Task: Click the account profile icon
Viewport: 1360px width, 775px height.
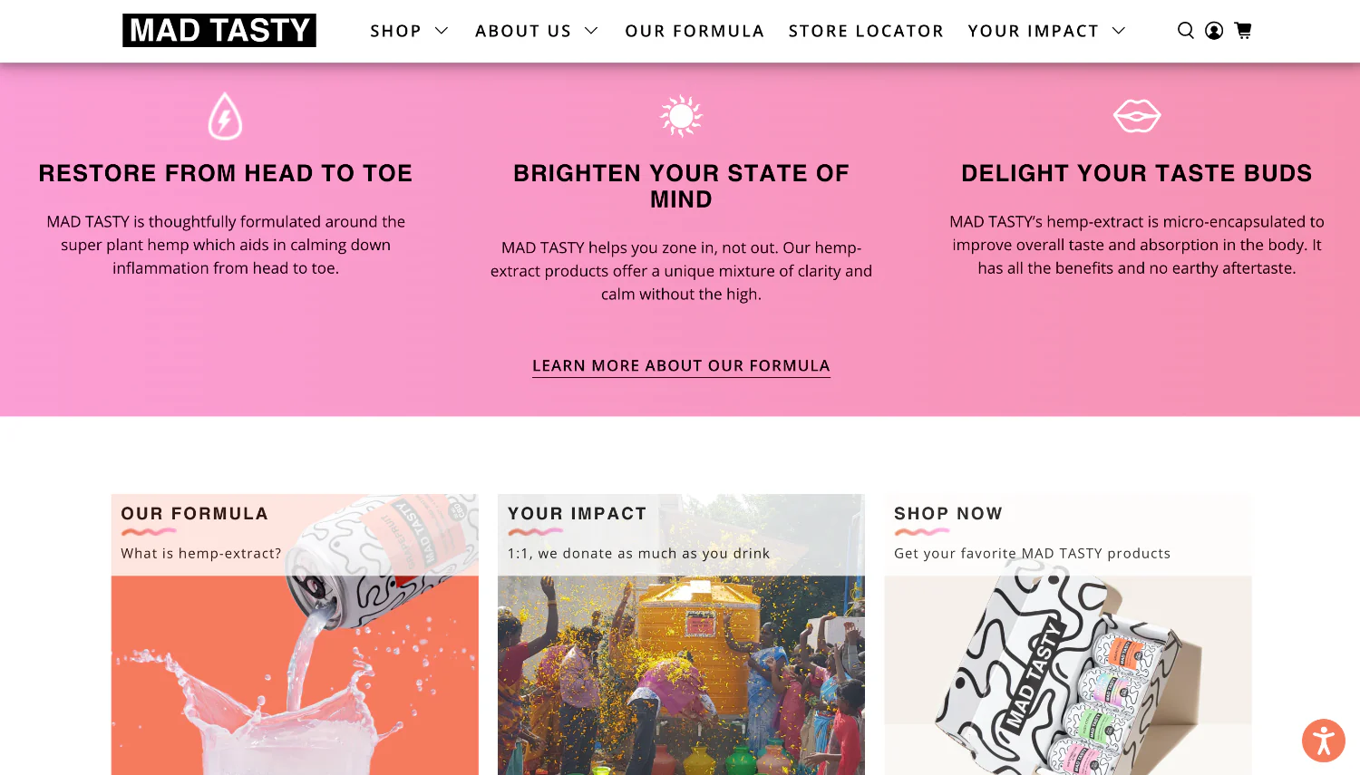Action: tap(1214, 30)
